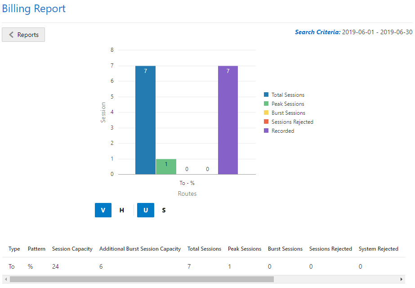Toggle the H horizontal chart view
This screenshot has height=288, width=415.
[121, 210]
